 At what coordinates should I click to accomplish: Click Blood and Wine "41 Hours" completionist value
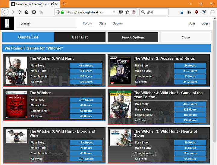pyautogui.click(x=86, y=153)
